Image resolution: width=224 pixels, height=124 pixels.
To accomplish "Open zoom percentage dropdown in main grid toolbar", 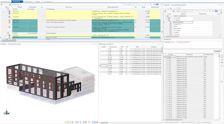I will pos(160,5).
